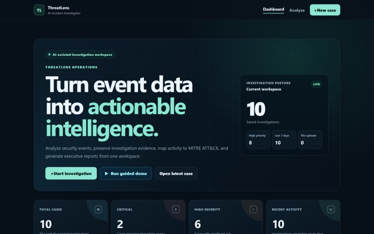Click the 'INVESTIGATION POSTURE' heading

click(268, 83)
